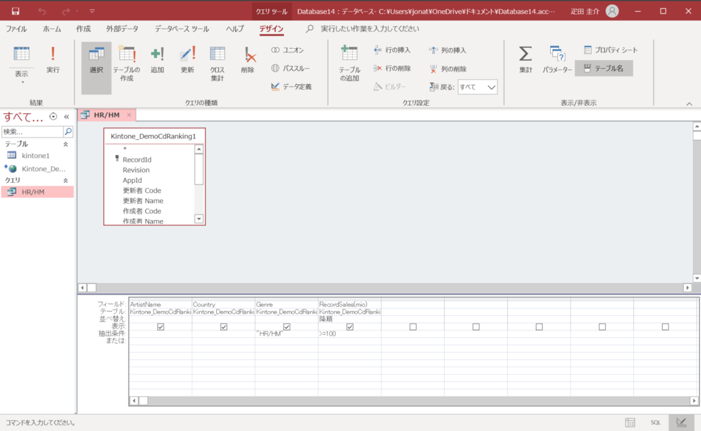
Task: Open the navigation pane category dropdown
Action: (x=53, y=116)
